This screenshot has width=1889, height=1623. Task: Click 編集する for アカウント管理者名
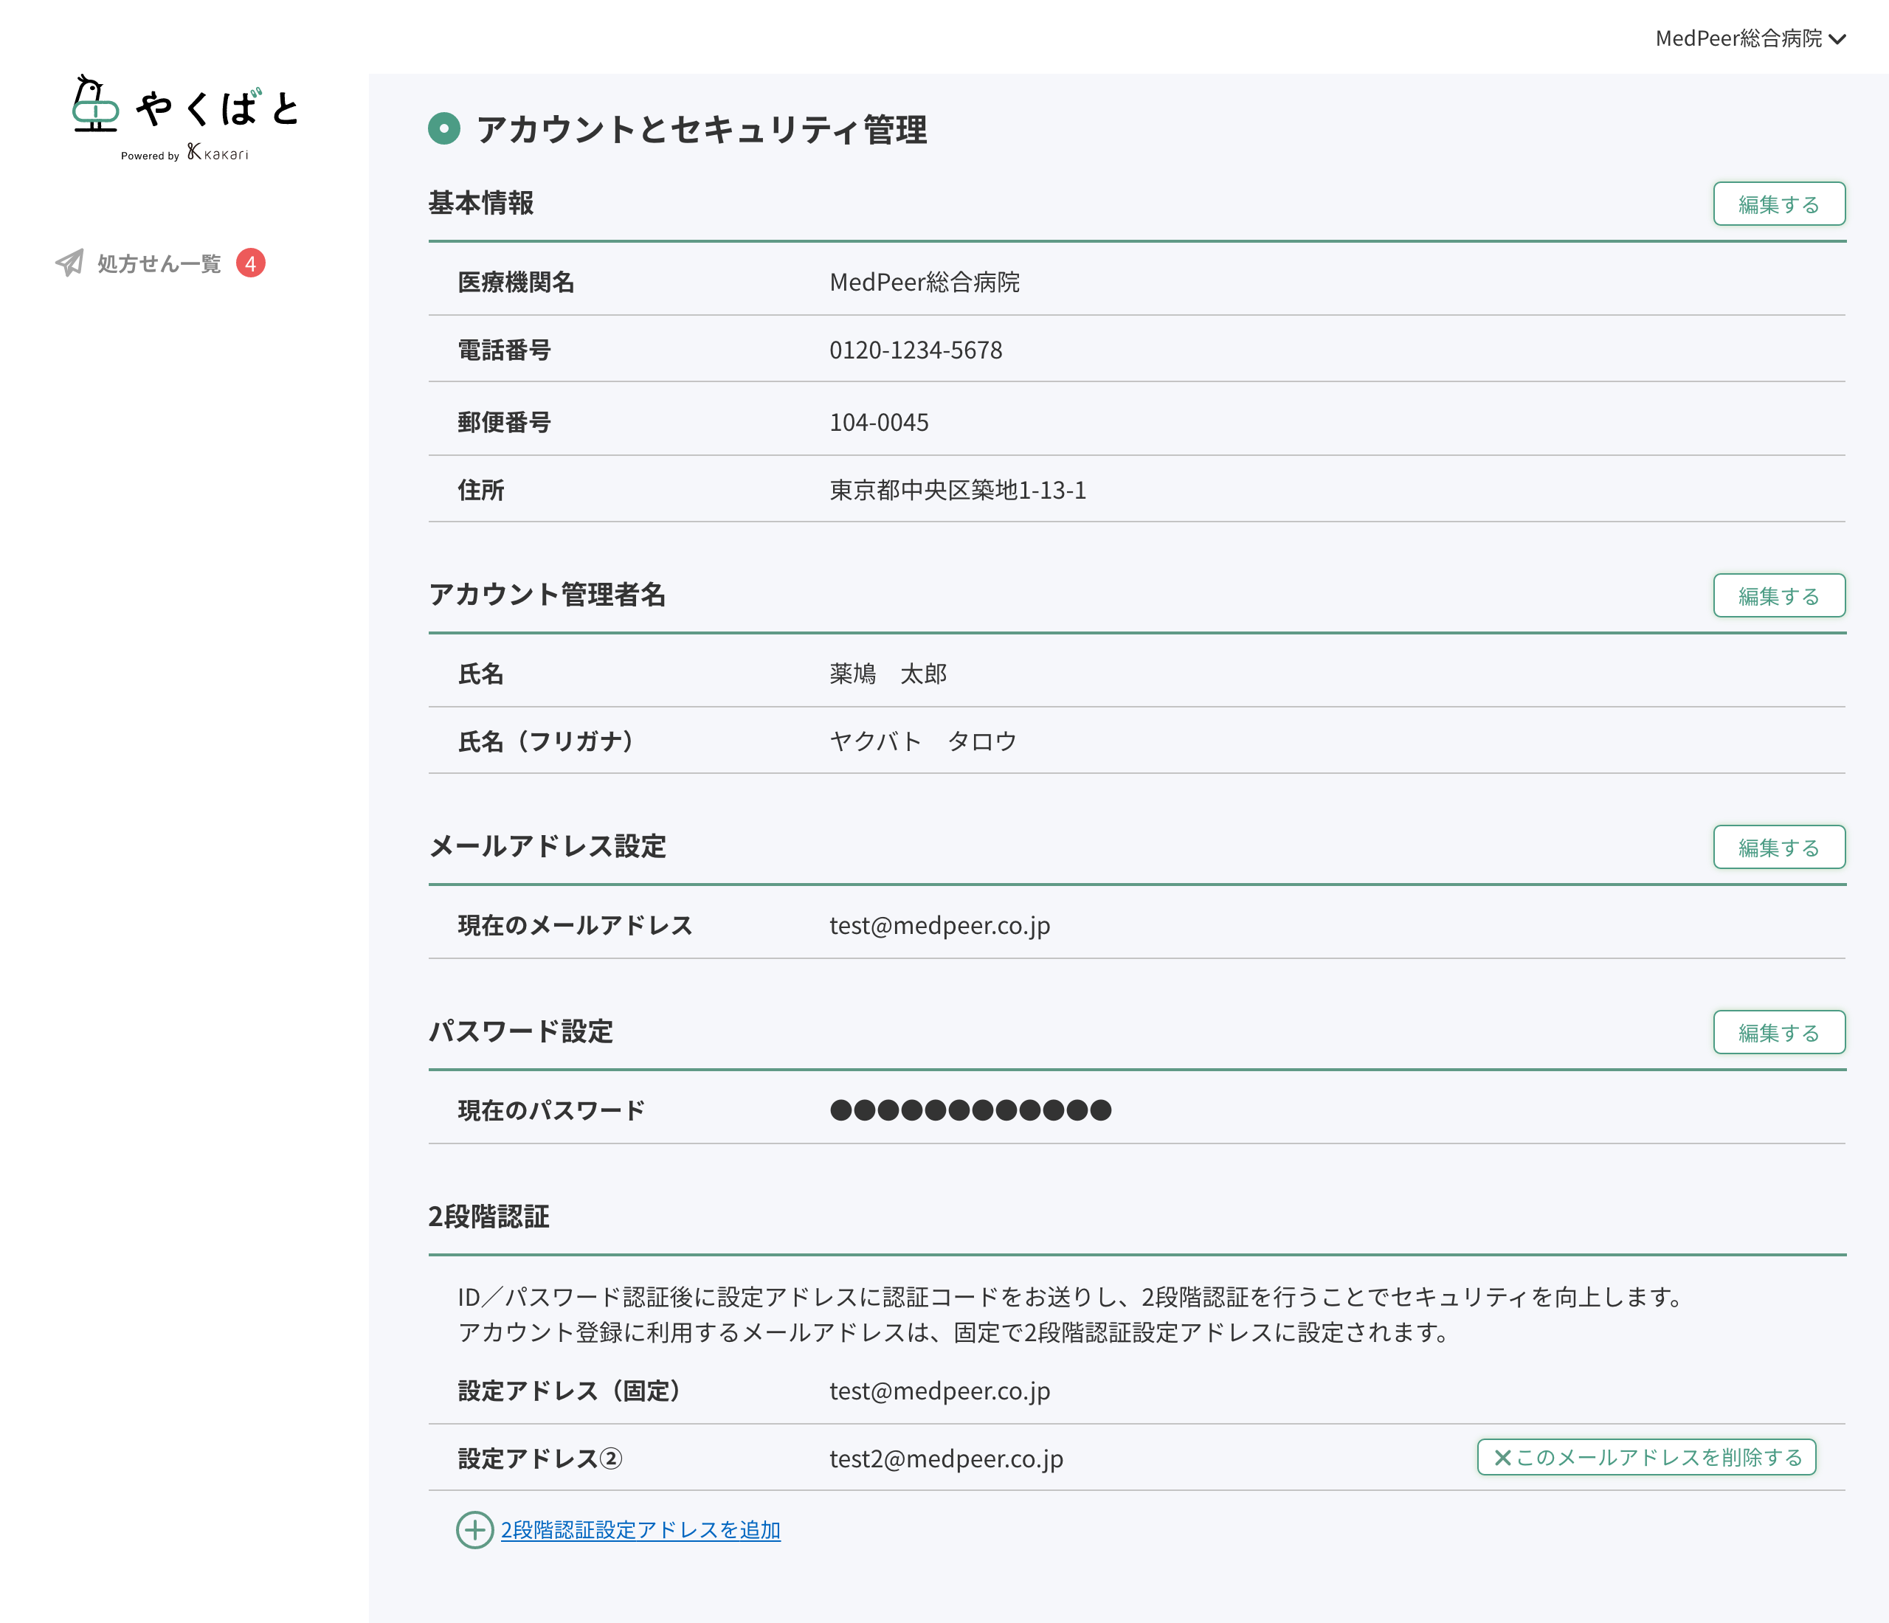[x=1779, y=596]
